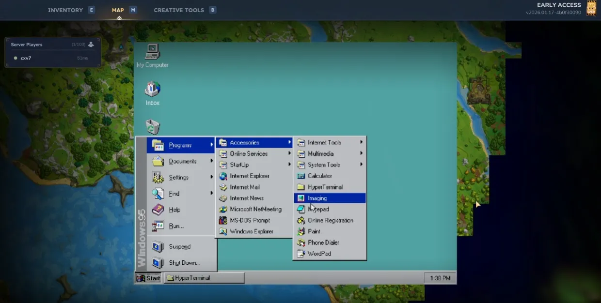Open Phone Dialer from Accessories
The image size is (601, 303).
click(323, 242)
